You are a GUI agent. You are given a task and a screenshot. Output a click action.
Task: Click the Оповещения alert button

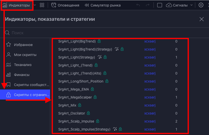(x=65, y=5)
